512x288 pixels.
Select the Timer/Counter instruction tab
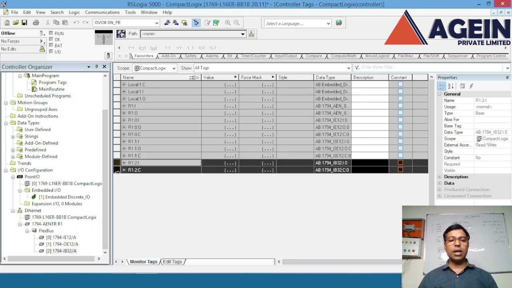(x=253, y=56)
